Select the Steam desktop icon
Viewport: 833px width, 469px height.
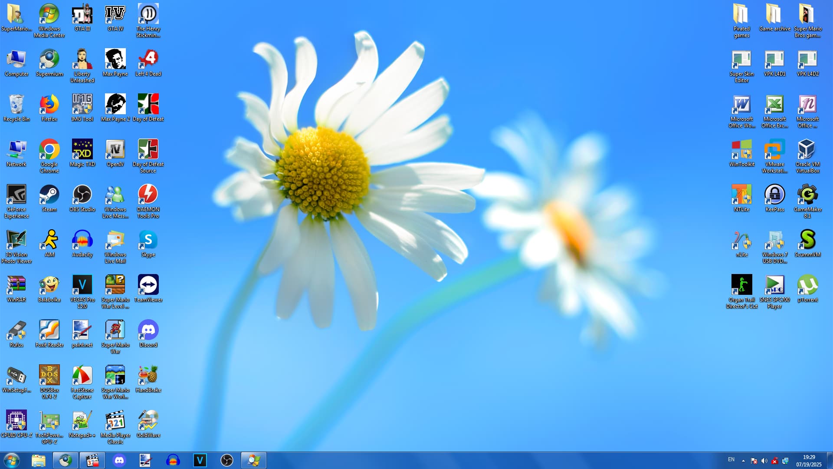click(49, 195)
